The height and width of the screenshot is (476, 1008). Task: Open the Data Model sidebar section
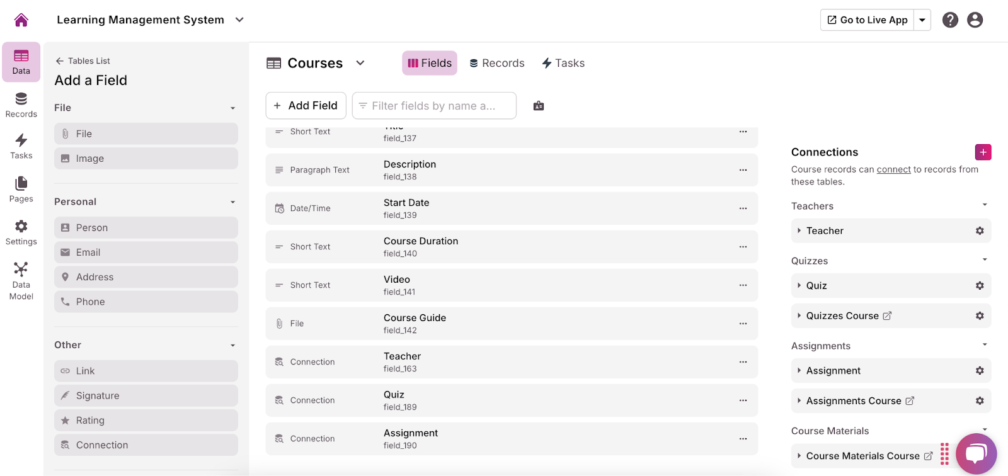[21, 281]
